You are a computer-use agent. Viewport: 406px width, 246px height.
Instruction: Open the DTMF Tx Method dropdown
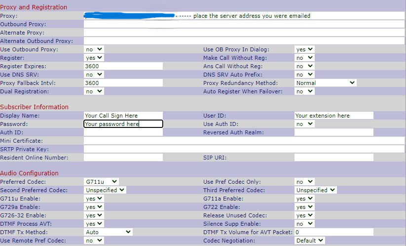tap(108, 232)
